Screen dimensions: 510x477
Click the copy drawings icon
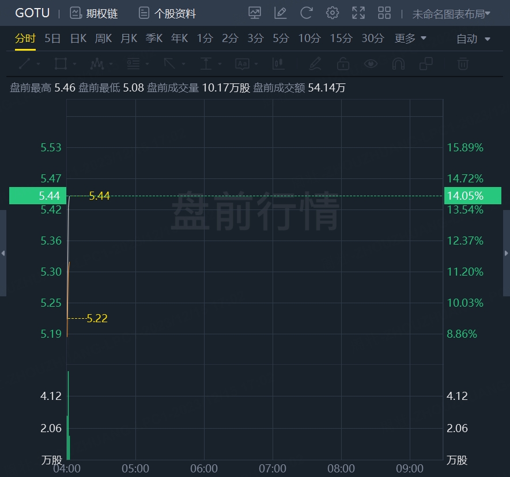pyautogui.click(x=426, y=64)
